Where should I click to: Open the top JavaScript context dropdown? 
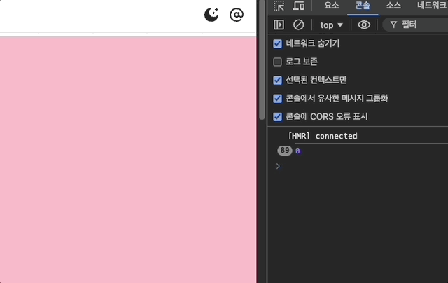pyautogui.click(x=332, y=25)
